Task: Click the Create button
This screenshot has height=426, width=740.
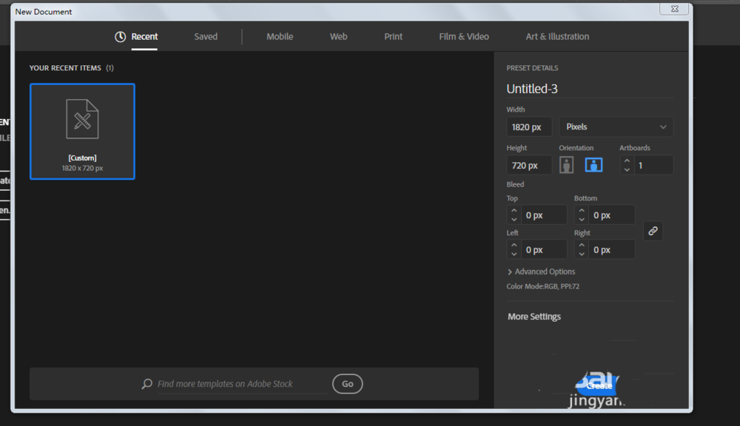Action: pos(599,386)
